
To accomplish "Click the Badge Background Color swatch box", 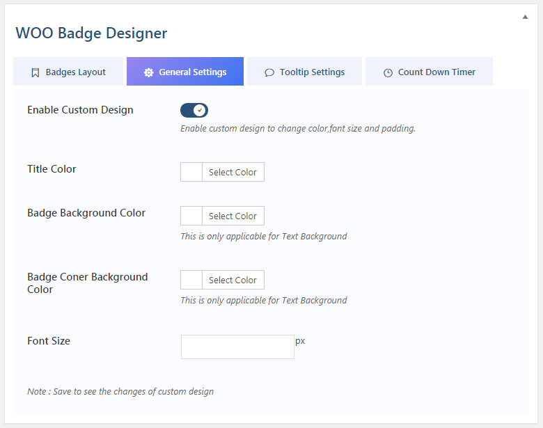I will point(191,216).
